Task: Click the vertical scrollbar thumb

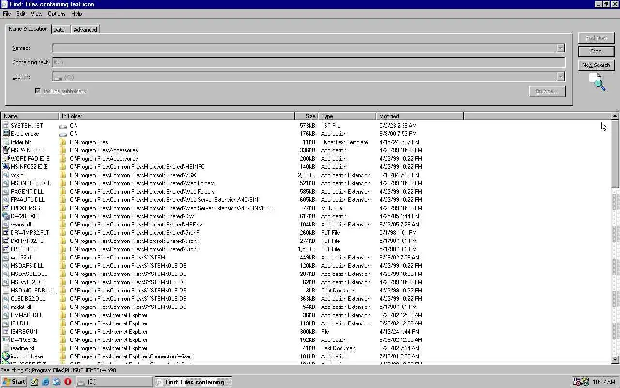Action: point(615,154)
